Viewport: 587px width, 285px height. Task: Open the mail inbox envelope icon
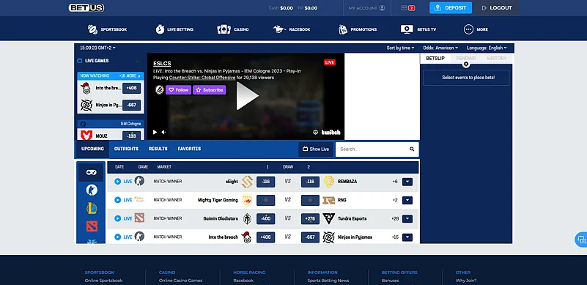[405, 8]
